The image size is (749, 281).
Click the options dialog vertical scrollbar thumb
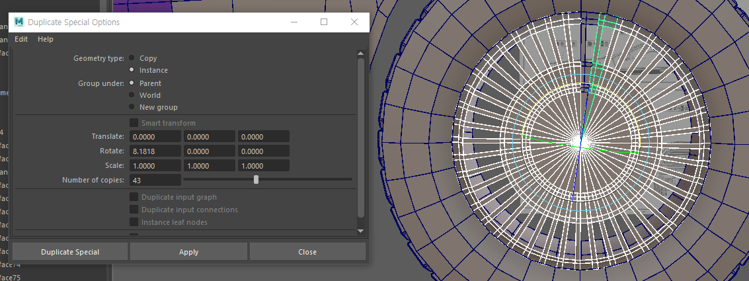[x=361, y=137]
